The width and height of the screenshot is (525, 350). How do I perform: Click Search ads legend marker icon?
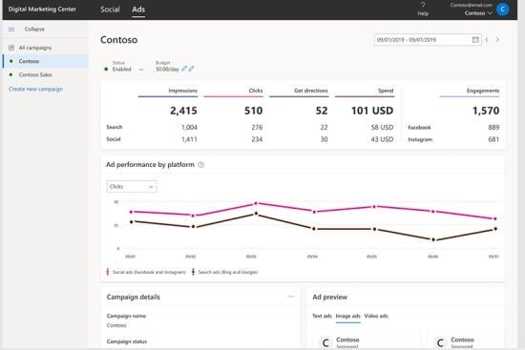pyautogui.click(x=193, y=272)
